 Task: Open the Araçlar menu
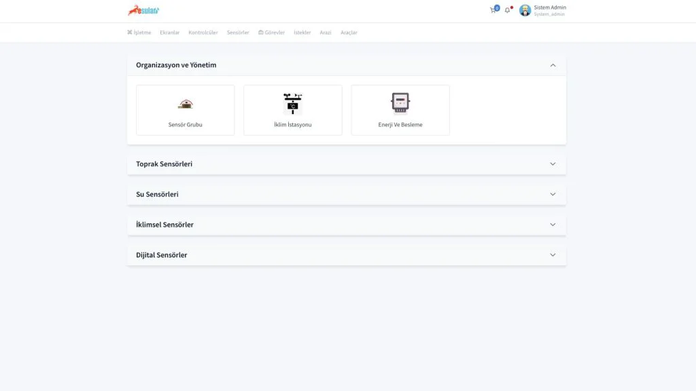pos(349,33)
